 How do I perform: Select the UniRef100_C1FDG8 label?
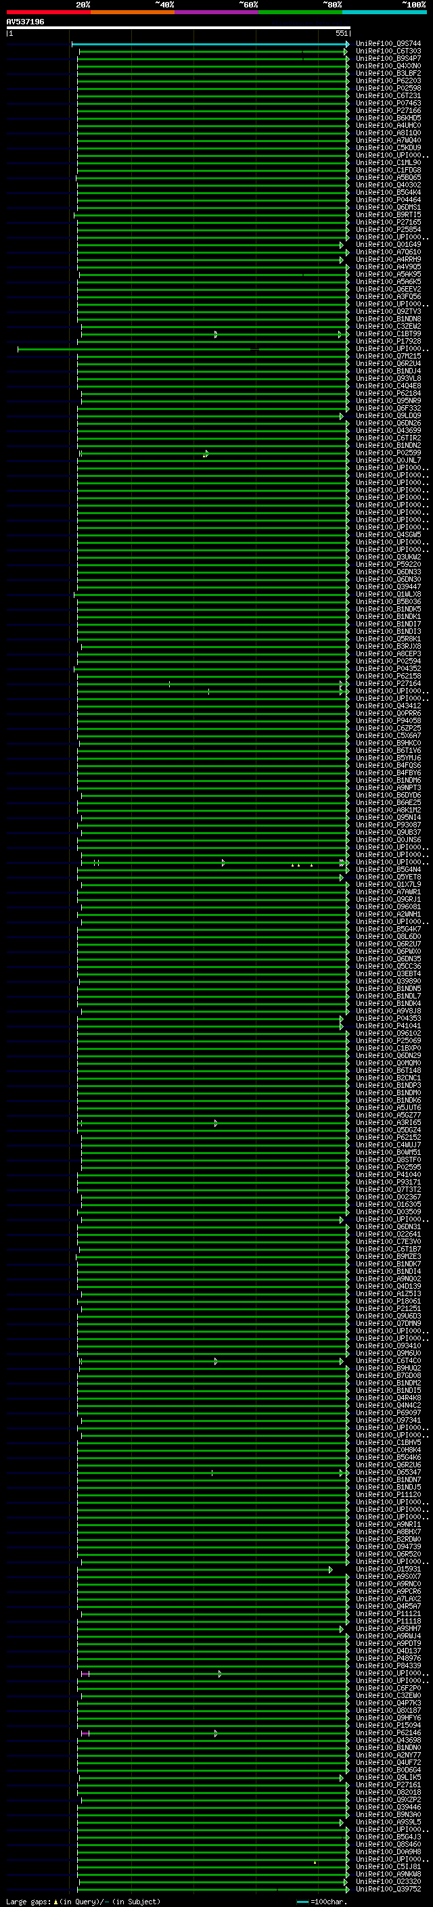coord(388,170)
